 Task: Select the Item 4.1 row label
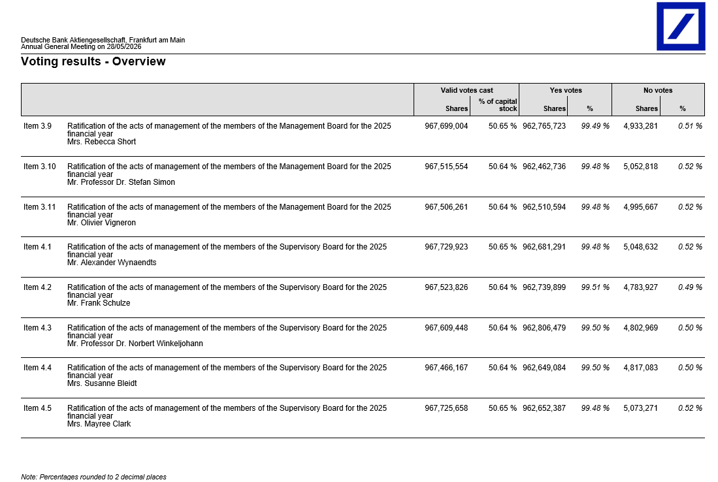pos(37,247)
